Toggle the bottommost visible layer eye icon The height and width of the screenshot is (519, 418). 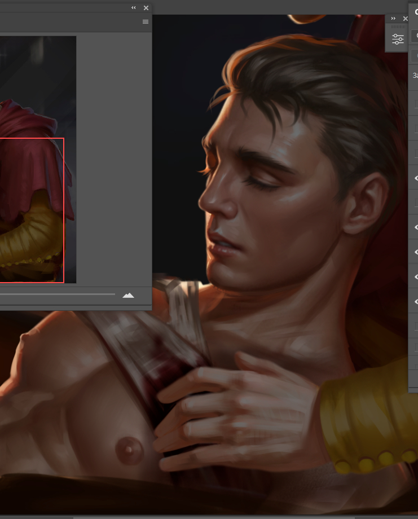(x=416, y=302)
